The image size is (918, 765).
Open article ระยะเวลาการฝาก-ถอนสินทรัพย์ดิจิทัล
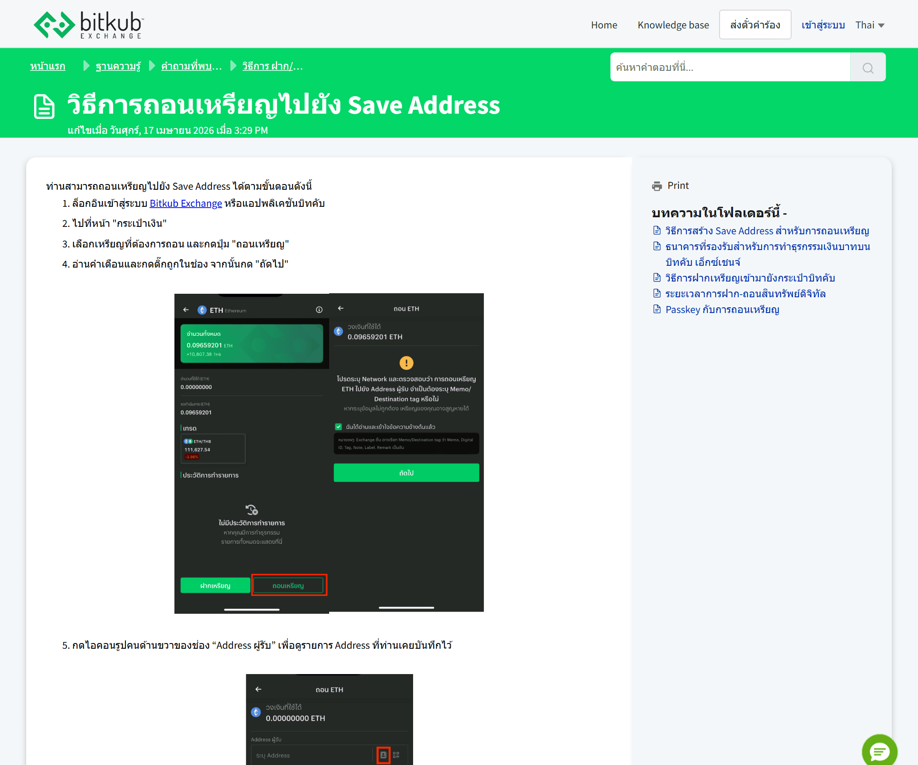745,294
